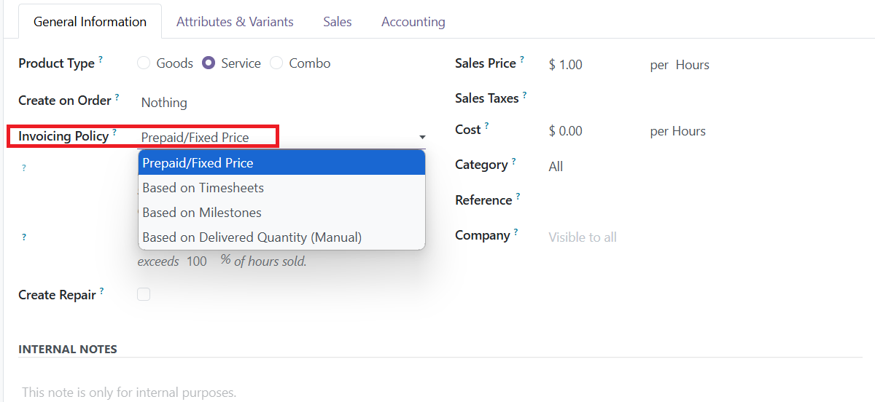Go to the Accounting tab
The height and width of the screenshot is (402, 875).
point(413,22)
